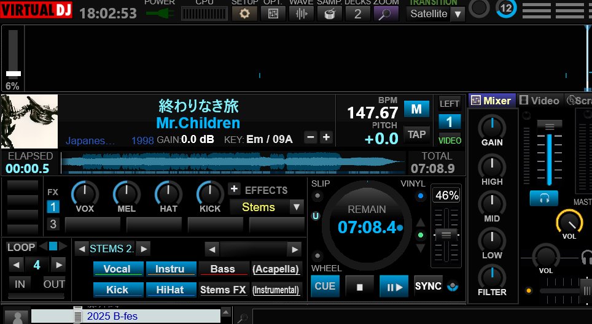Image resolution: width=592 pixels, height=324 pixels.
Task: Adjust the MEL stem knob
Action: [127, 195]
